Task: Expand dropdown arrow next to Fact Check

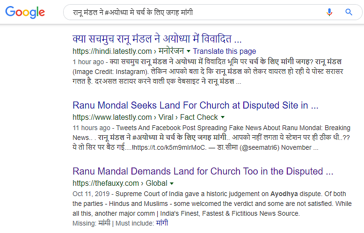Action: (x=223, y=117)
